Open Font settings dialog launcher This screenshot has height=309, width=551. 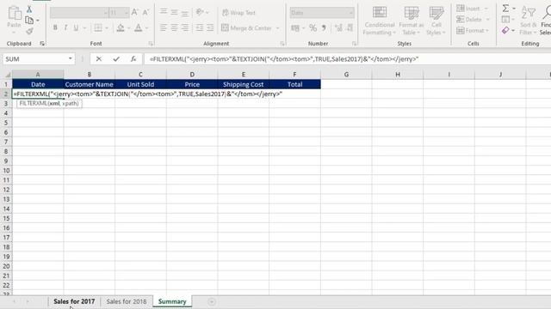[151, 44]
